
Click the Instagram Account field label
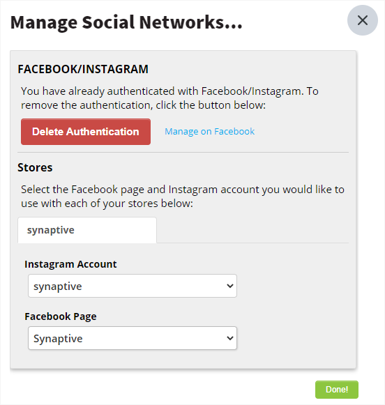click(x=70, y=264)
